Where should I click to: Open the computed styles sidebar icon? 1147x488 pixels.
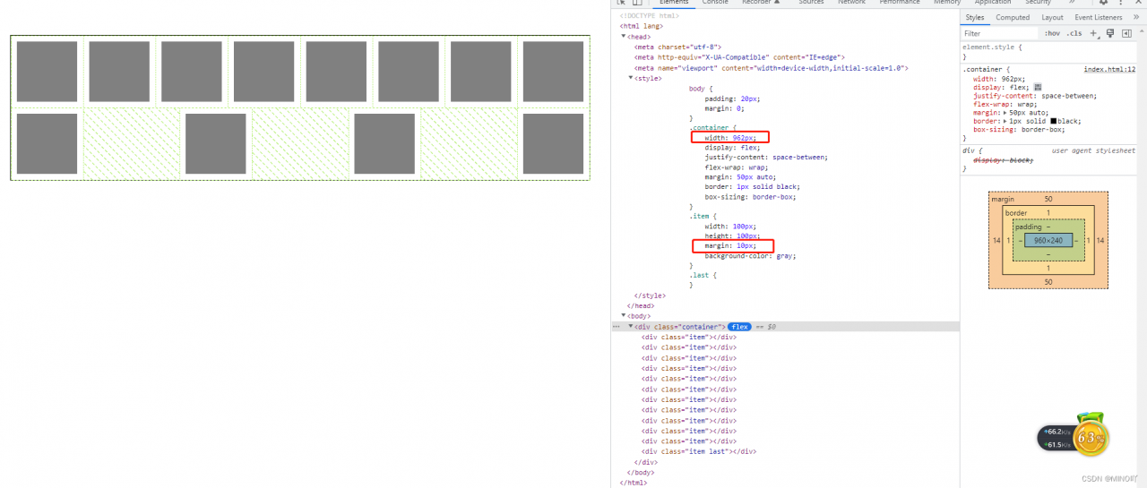pyautogui.click(x=1125, y=33)
